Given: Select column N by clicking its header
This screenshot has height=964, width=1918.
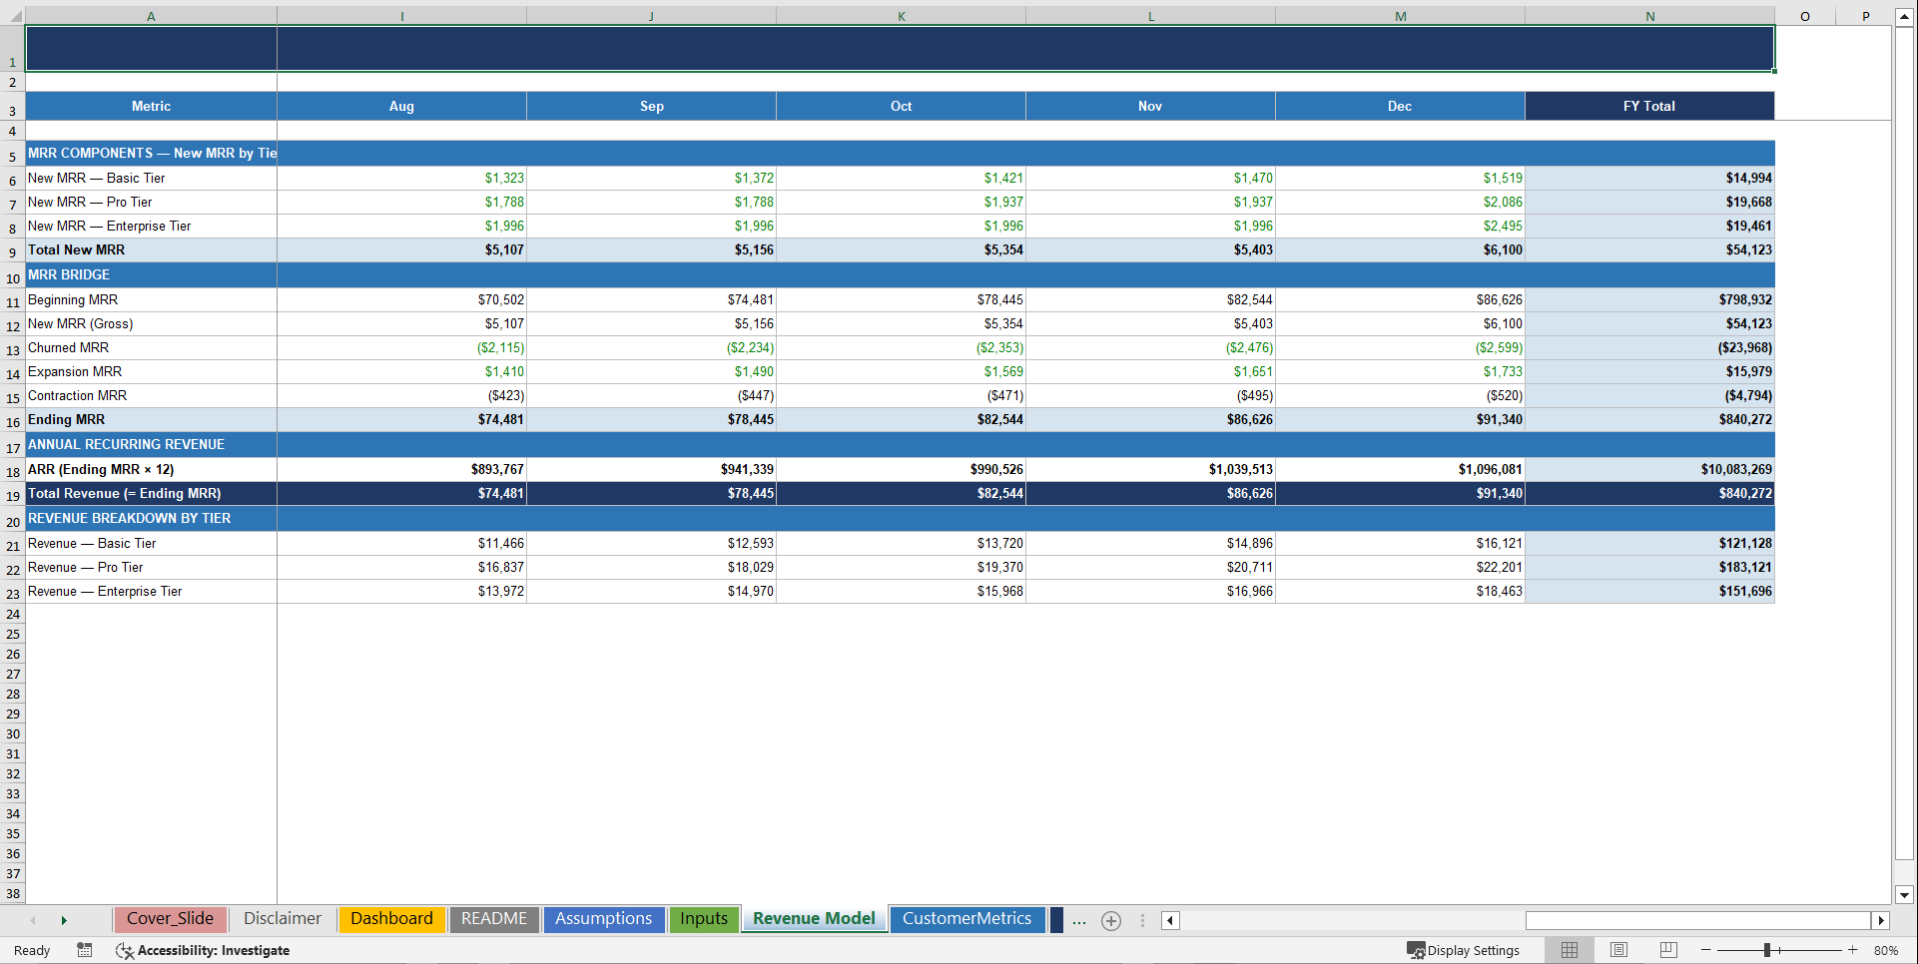Looking at the screenshot, I should point(1649,16).
